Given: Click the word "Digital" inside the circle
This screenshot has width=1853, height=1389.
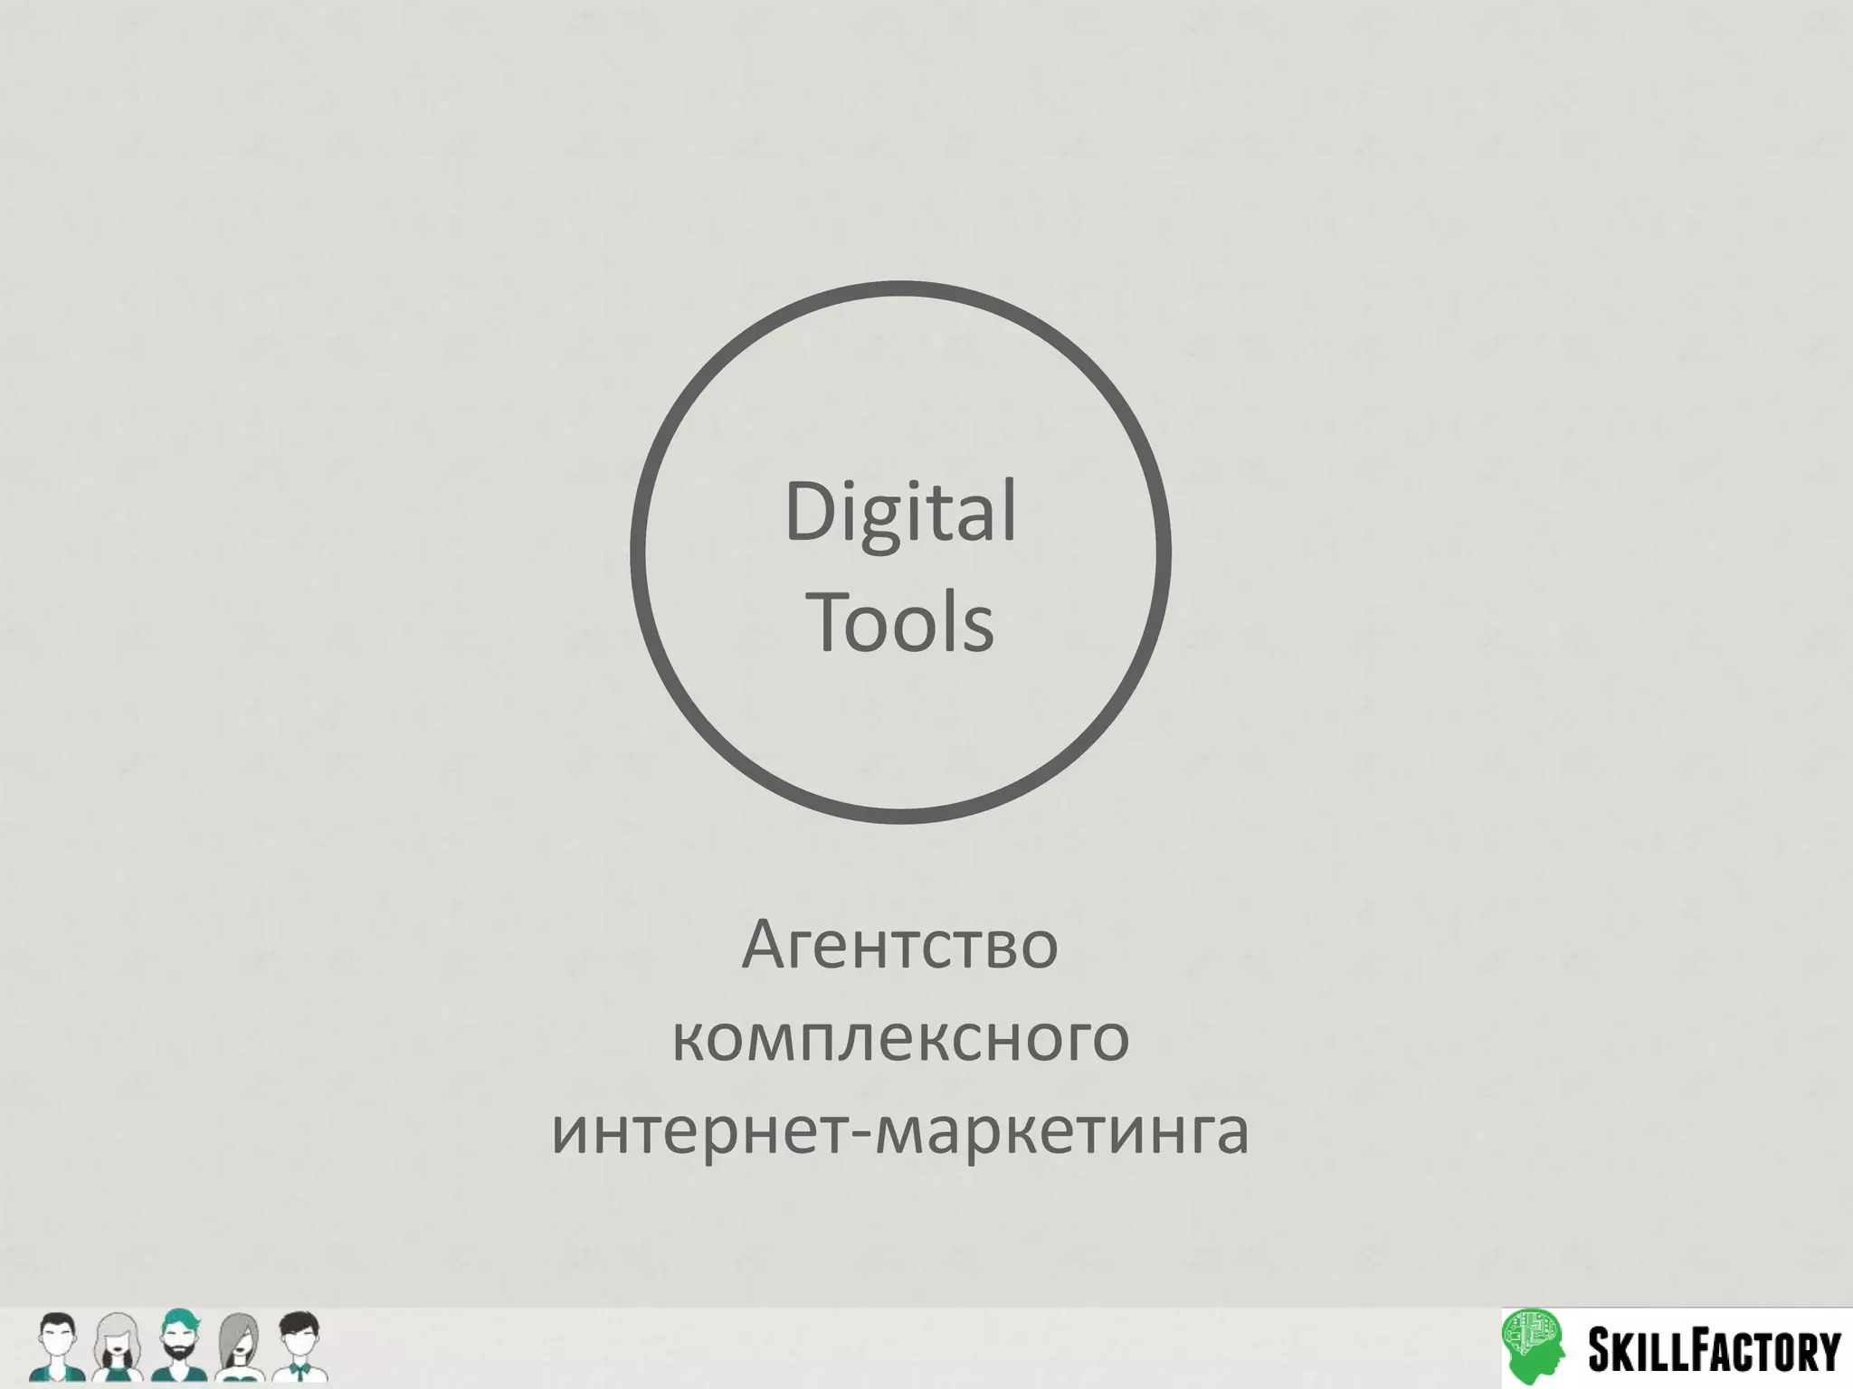Looking at the screenshot, I should point(900,514).
